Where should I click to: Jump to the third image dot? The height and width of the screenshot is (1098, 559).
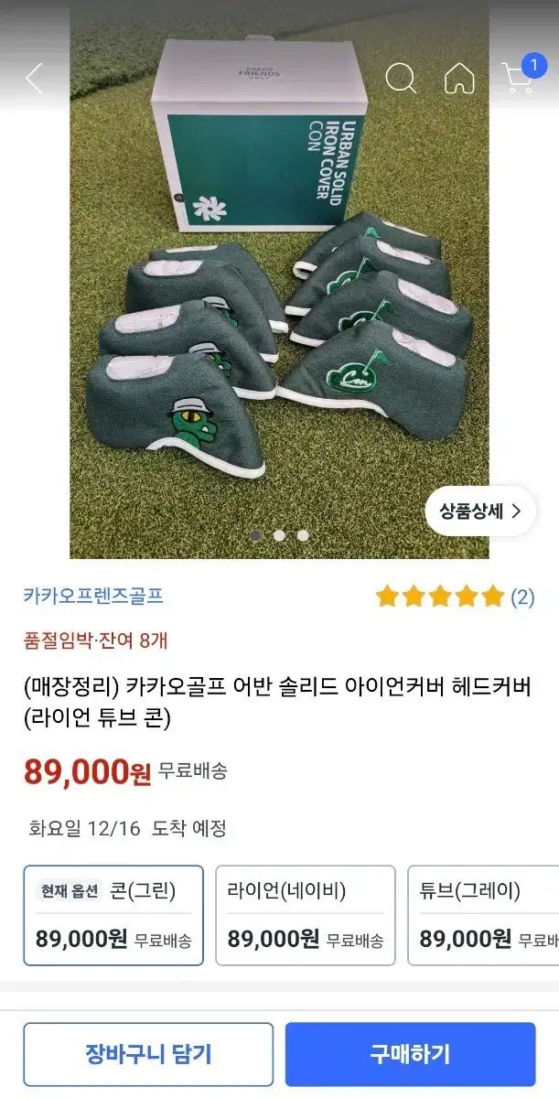pyautogui.click(x=303, y=535)
